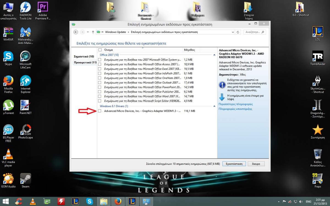Check the Office PowerPoint 2007 help update
330x206 pixels.
[100, 87]
